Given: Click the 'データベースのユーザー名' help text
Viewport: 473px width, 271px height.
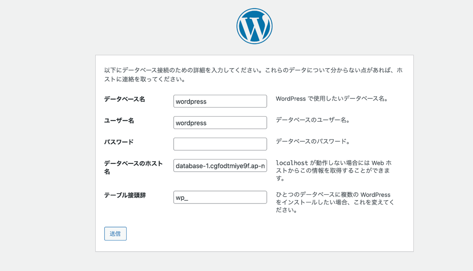Looking at the screenshot, I should [312, 120].
